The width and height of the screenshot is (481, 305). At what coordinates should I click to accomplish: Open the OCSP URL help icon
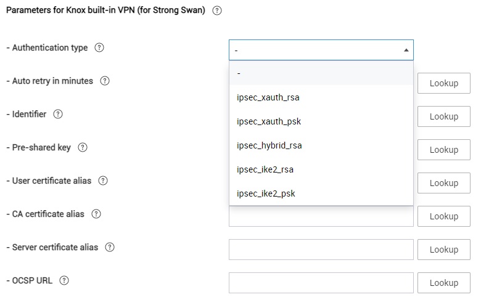(x=64, y=281)
